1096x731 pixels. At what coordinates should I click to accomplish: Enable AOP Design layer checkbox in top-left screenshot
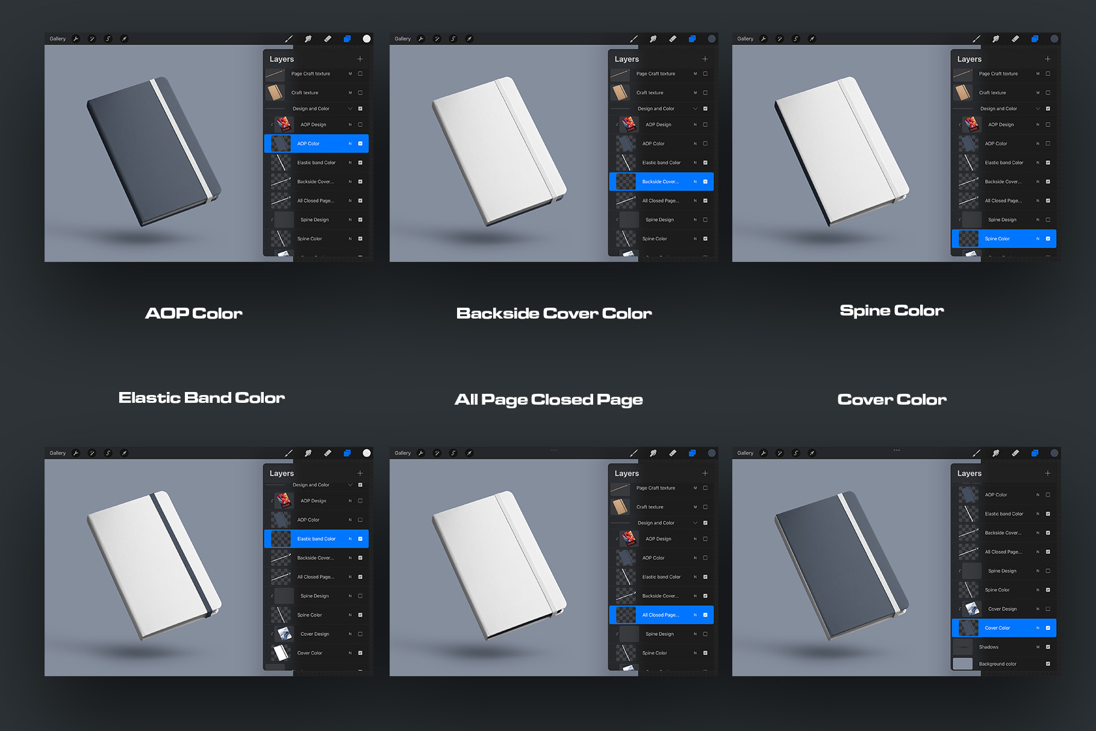pos(360,125)
